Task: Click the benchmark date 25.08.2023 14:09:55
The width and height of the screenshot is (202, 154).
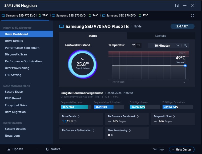Action: [x=120, y=93]
